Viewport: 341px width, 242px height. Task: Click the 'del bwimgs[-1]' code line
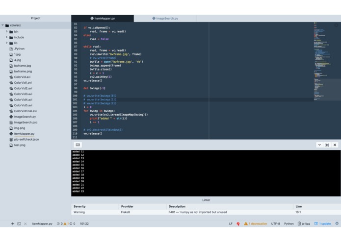click(94, 88)
